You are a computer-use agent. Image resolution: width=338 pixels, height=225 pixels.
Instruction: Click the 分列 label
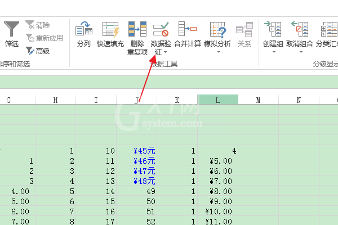click(x=83, y=44)
